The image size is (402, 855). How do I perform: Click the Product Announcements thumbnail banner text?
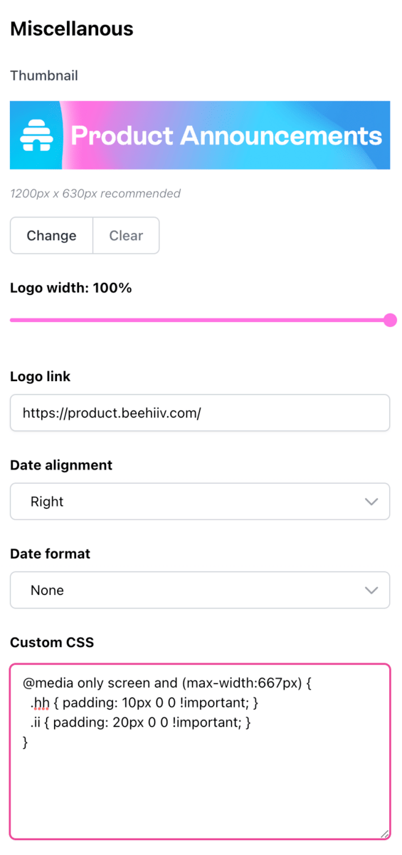tap(226, 135)
